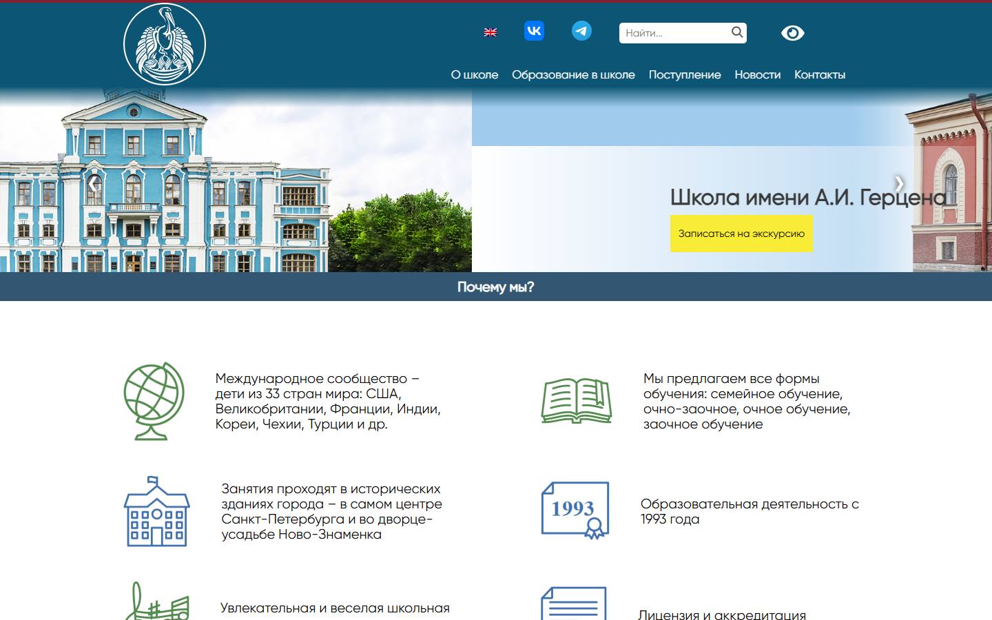This screenshot has height=620, width=992.
Task: Open the 'Поступление' menu
Action: 685,74
